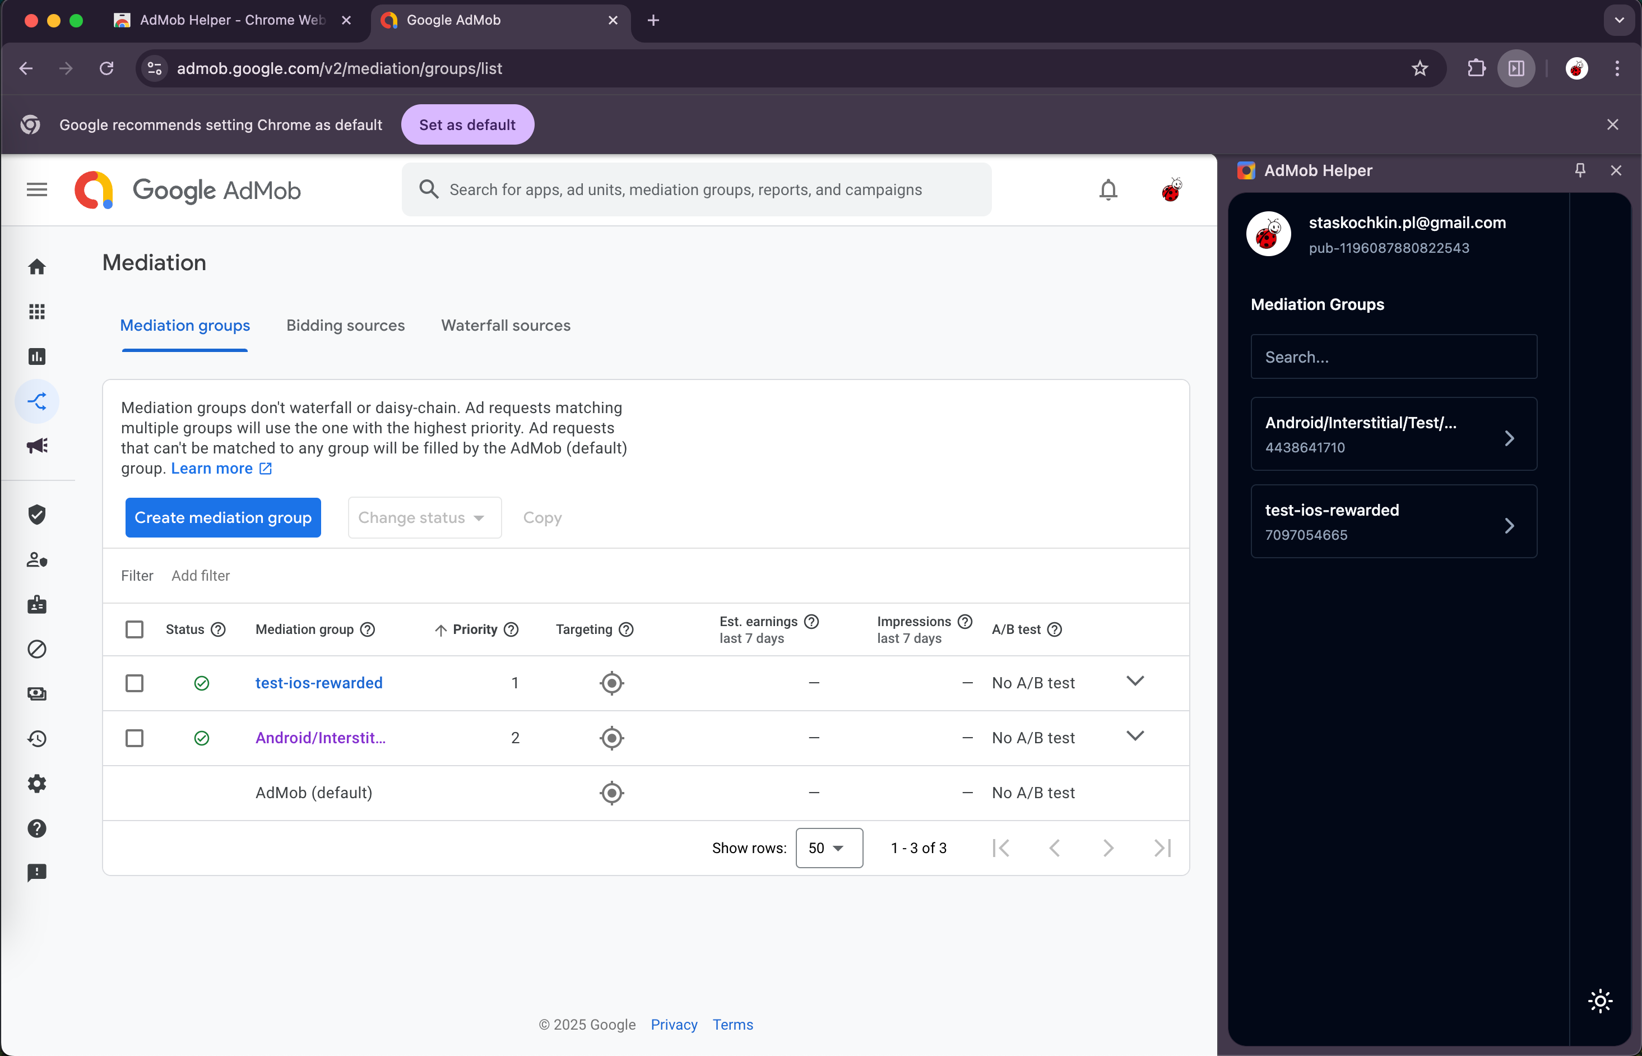Click targeting icon for AdMob (default) row
1642x1056 pixels.
pos(611,793)
